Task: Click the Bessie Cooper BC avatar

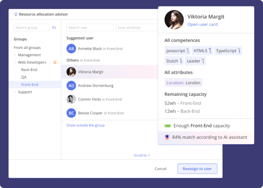Action: point(71,113)
